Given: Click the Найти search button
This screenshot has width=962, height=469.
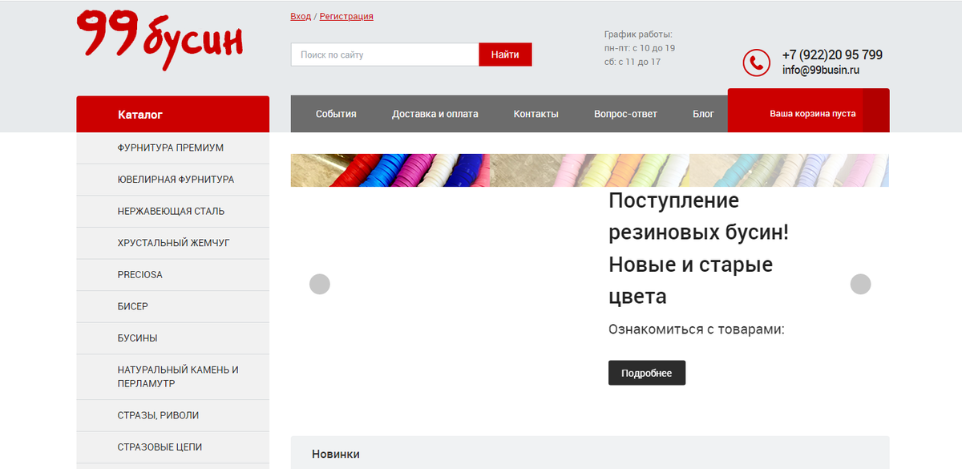Looking at the screenshot, I should coord(505,55).
